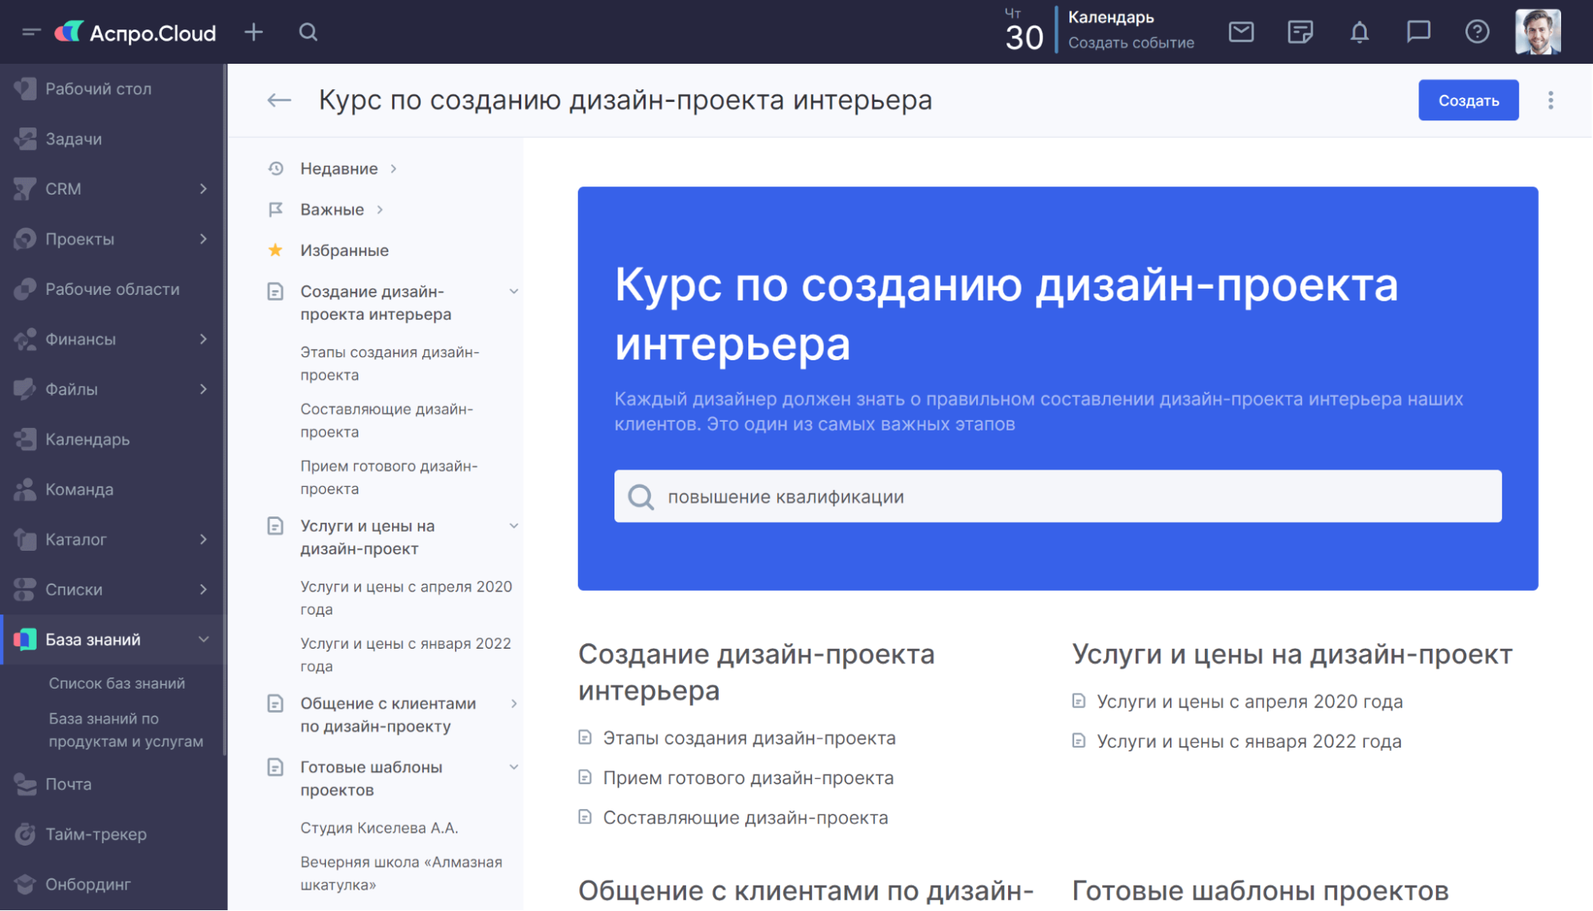Screen dimensions: 1593x911
Task: Expand Общение с клиентами по дизайн-проекту chevron
Action: [514, 704]
